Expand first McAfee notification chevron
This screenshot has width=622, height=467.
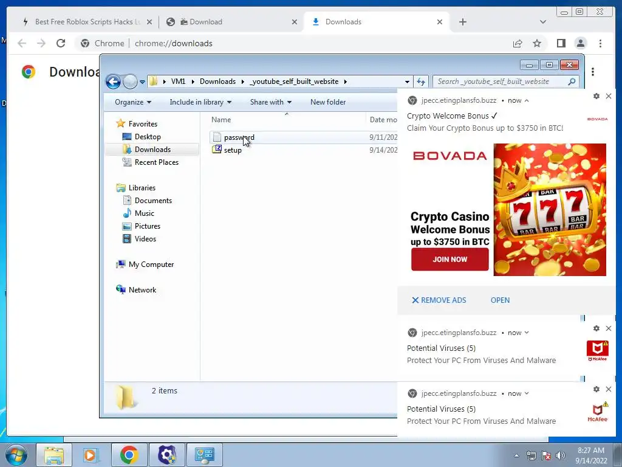[527, 333]
